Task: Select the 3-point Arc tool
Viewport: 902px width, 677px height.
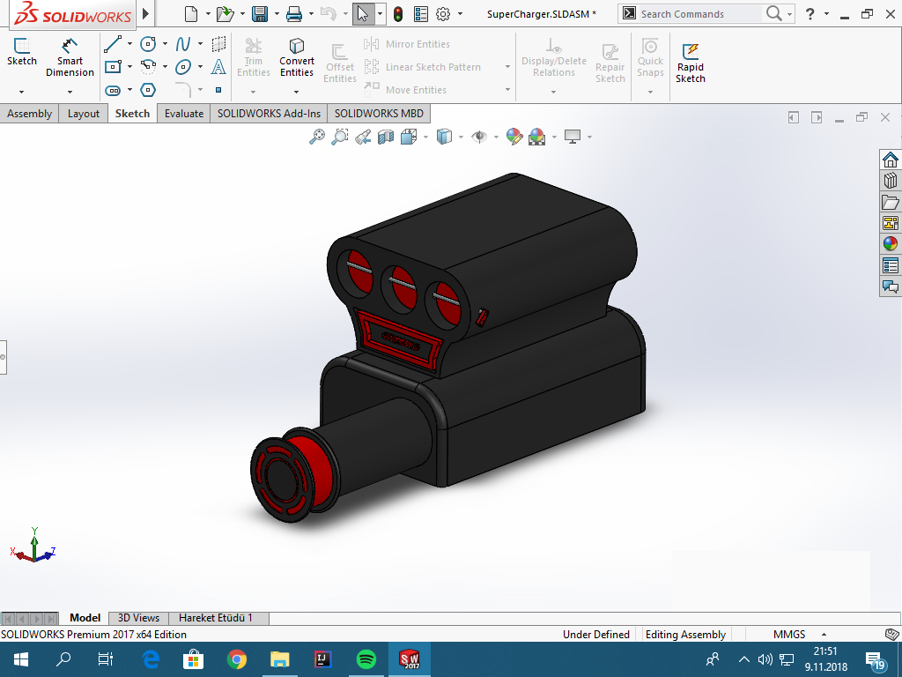Action: (148, 67)
